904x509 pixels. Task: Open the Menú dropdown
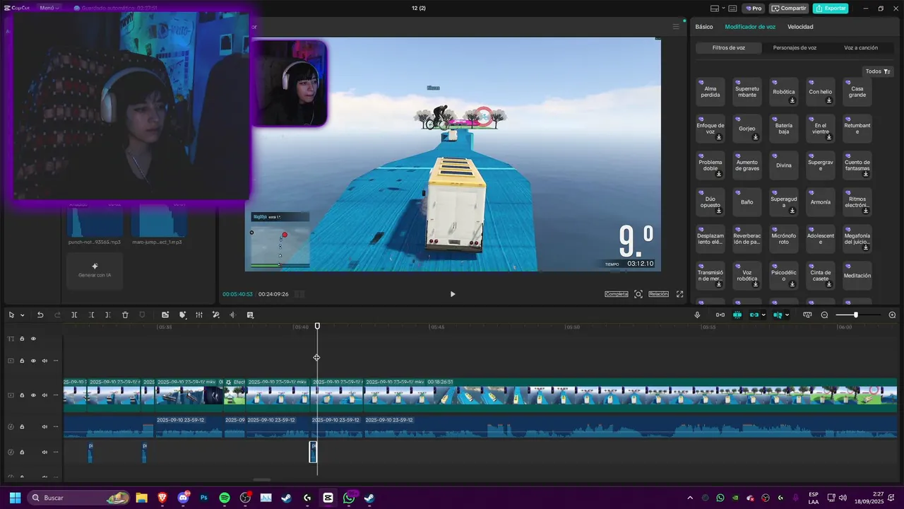point(49,8)
